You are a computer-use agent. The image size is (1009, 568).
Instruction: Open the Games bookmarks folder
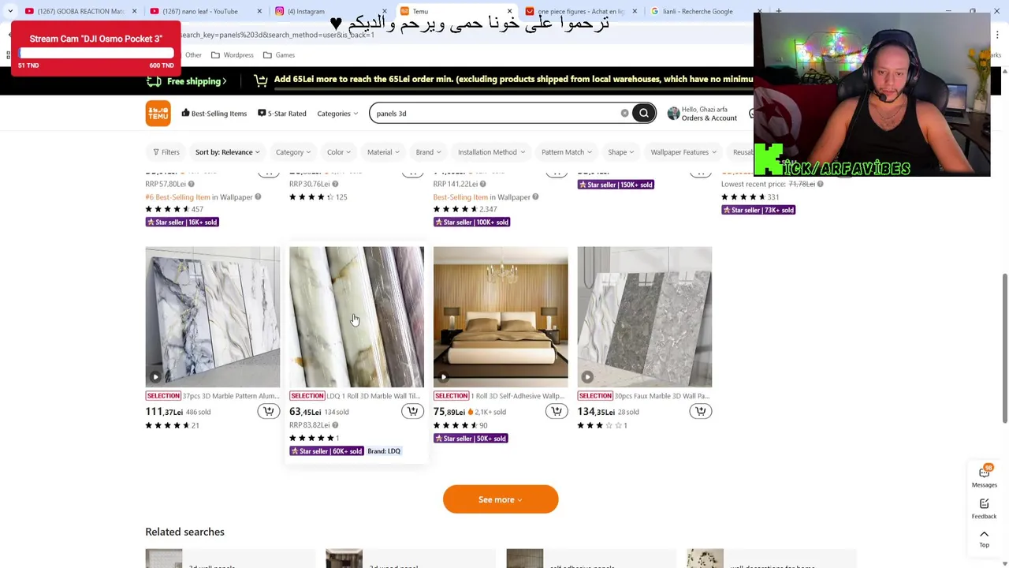[x=279, y=55]
